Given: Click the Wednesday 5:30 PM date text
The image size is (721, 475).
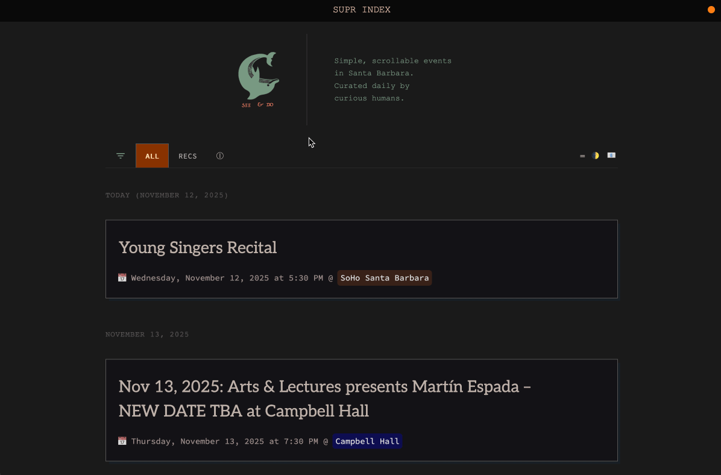Looking at the screenshot, I should [x=227, y=278].
